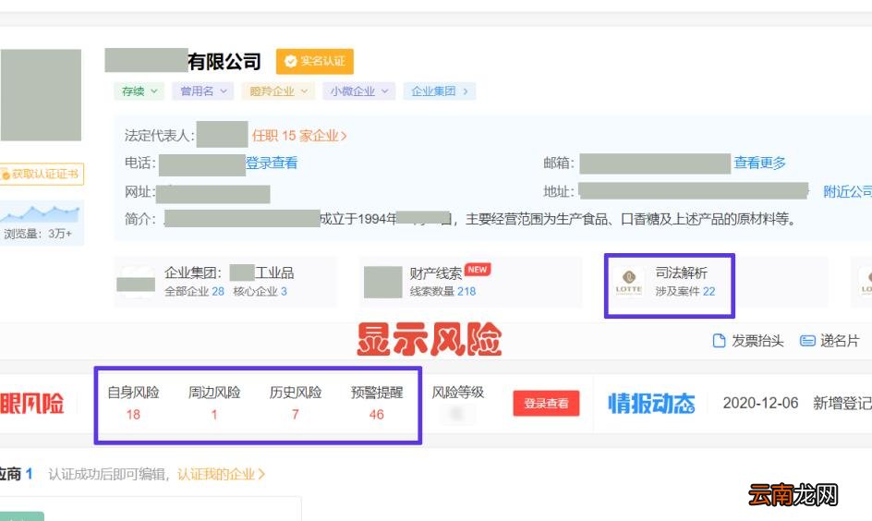Click the red 登录查看 button
Image resolution: width=872 pixels, height=521 pixels.
(546, 403)
